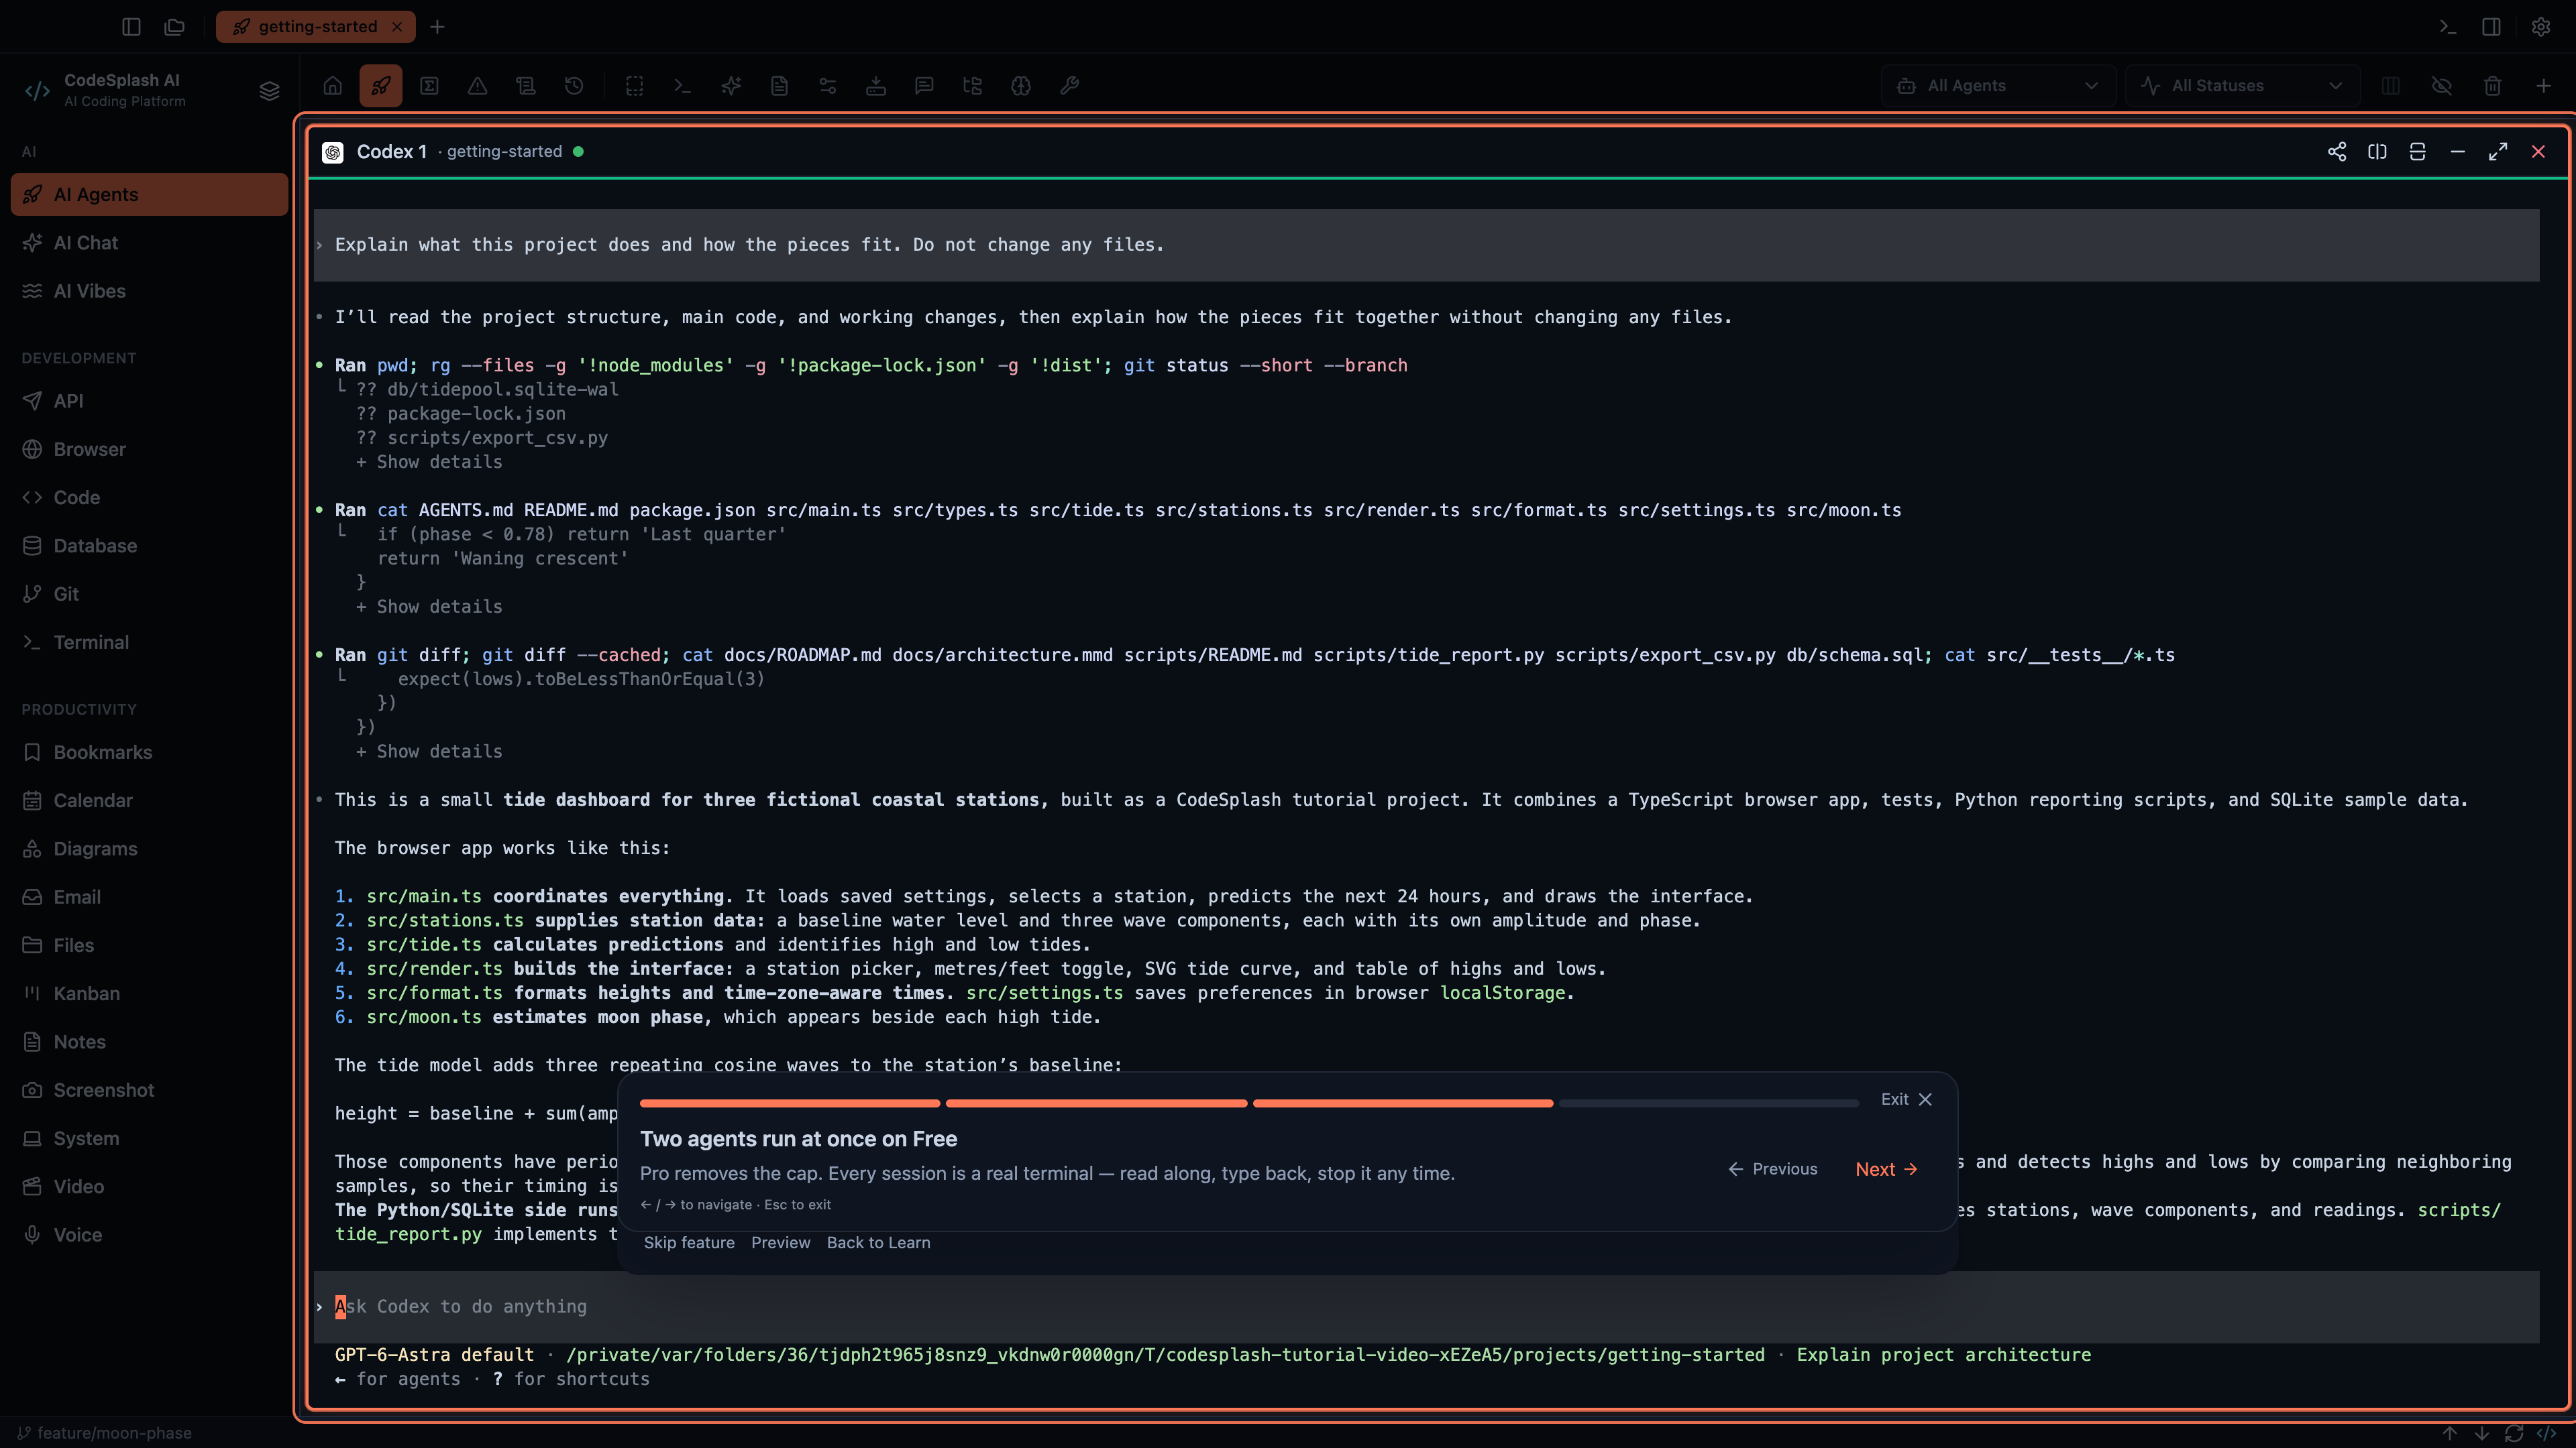
Task: Click the first tour progress segment
Action: [x=790, y=1103]
